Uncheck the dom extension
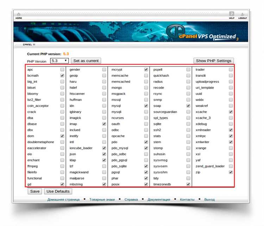 pyautogui.click(x=62, y=136)
